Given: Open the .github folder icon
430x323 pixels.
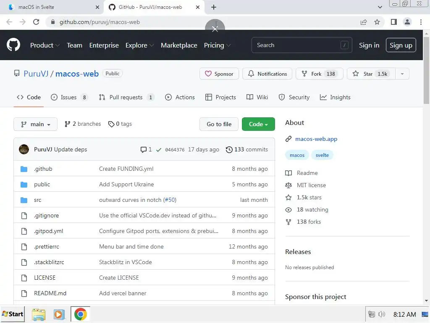Looking at the screenshot, I should pos(24,169).
